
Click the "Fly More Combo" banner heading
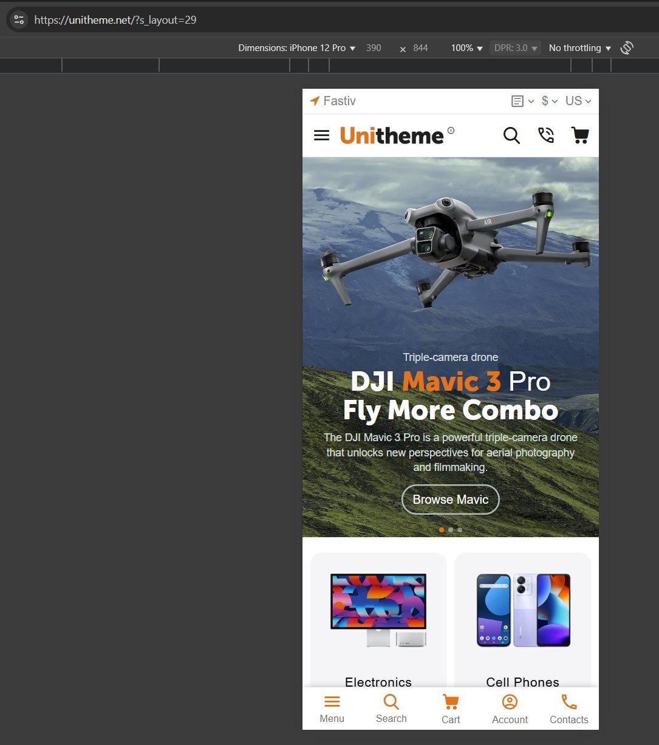click(x=451, y=411)
